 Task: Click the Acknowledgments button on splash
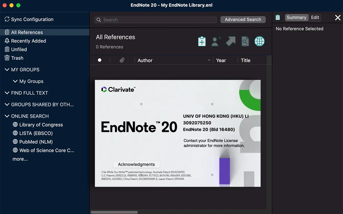tap(136, 164)
